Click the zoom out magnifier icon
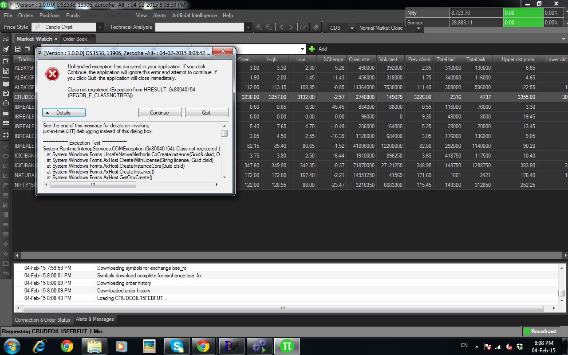 [269, 28]
